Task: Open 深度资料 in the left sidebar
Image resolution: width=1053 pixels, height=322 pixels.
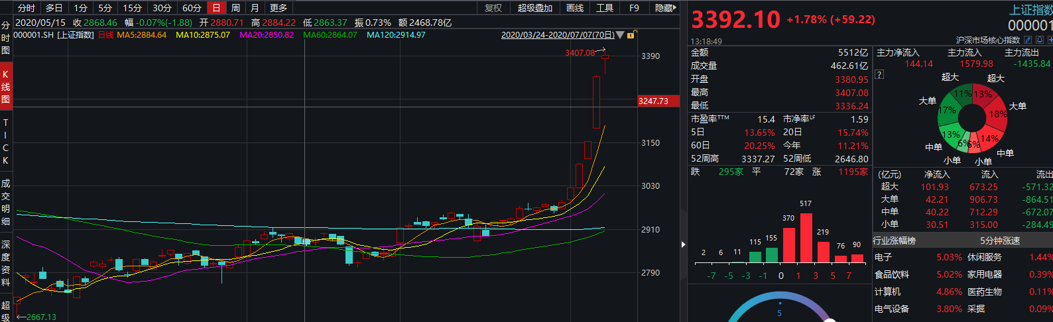Action: 6,263
